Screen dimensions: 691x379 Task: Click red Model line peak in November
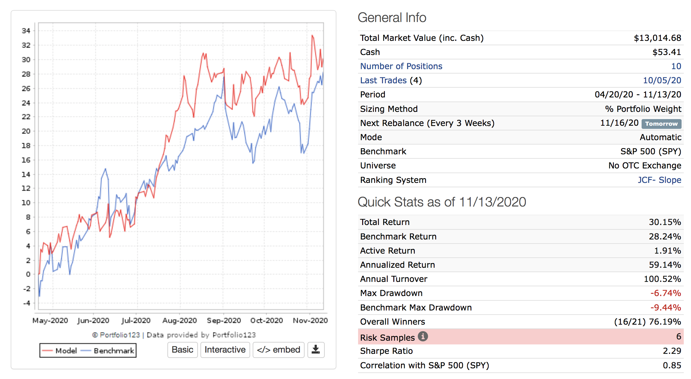(x=312, y=36)
